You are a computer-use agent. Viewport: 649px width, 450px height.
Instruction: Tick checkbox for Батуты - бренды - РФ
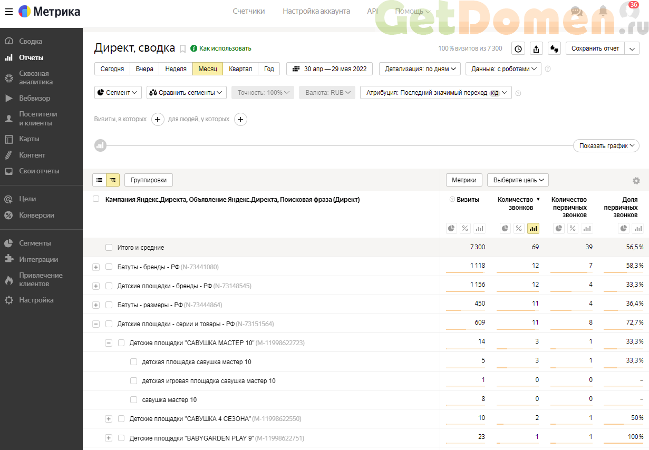coord(109,267)
